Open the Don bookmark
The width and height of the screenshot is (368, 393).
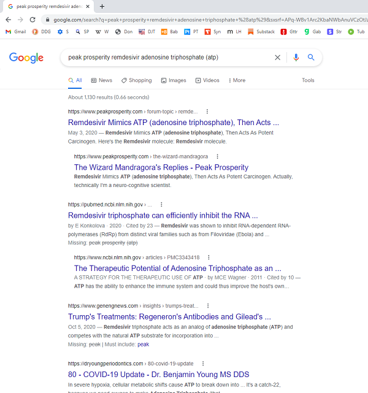tap(124, 32)
